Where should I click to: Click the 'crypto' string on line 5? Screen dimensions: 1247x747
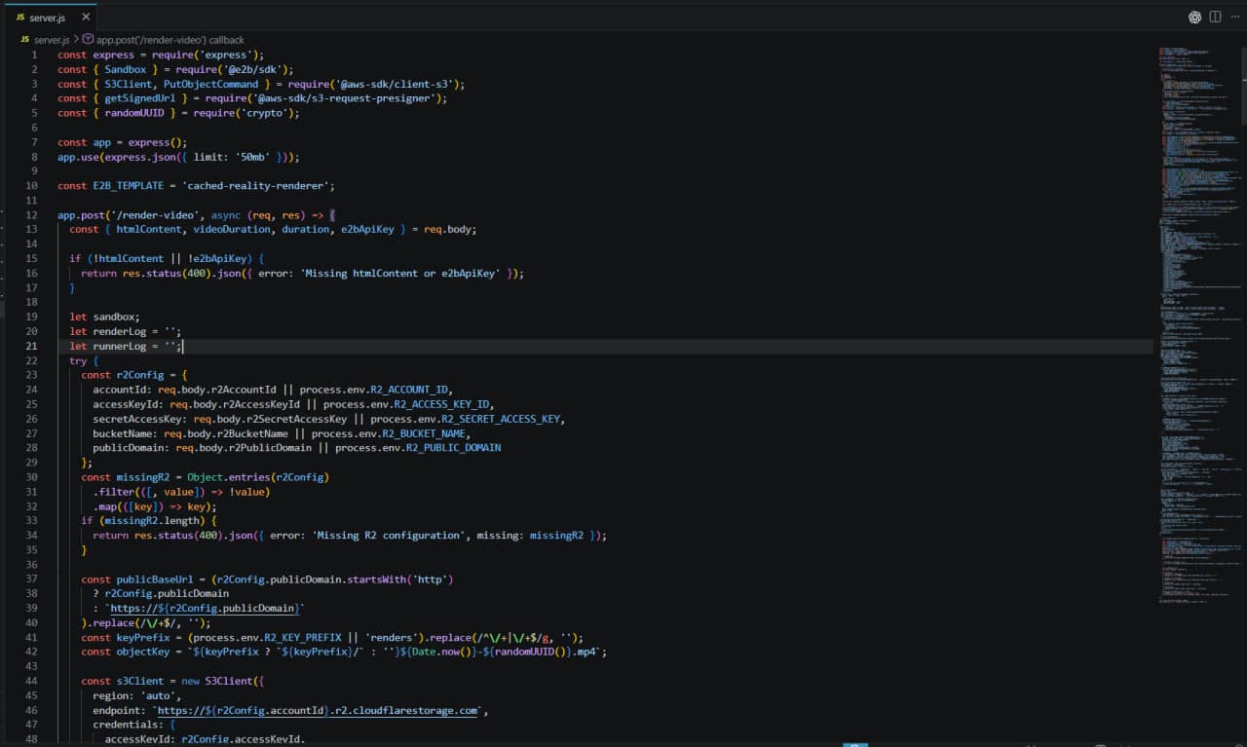[263, 113]
